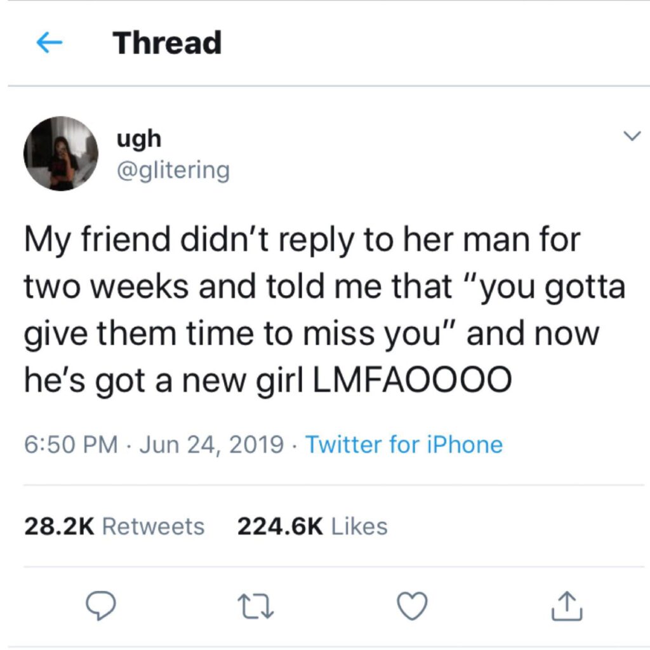Expand the tweet options chevron

(x=632, y=136)
